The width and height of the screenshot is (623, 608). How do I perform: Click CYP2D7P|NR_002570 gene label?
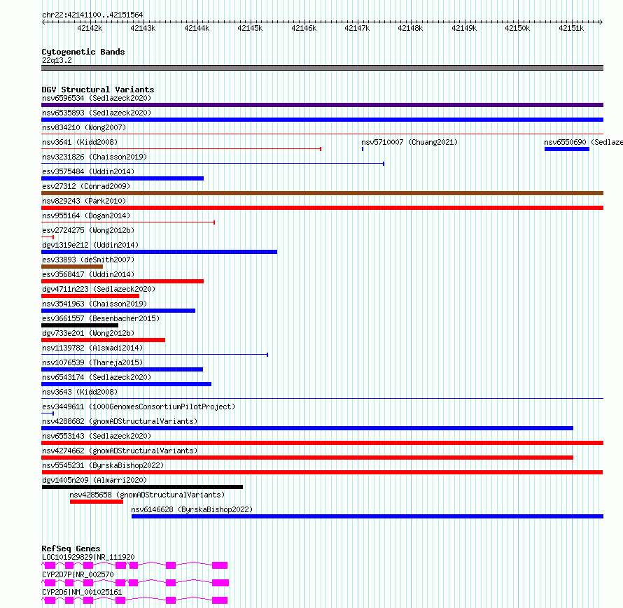[78, 574]
